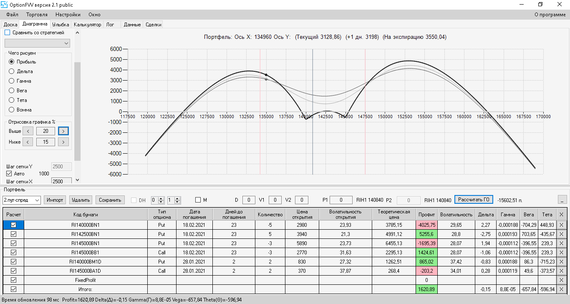Switch to the Калькулятор tab
This screenshot has height=304, width=570.
[88, 25]
